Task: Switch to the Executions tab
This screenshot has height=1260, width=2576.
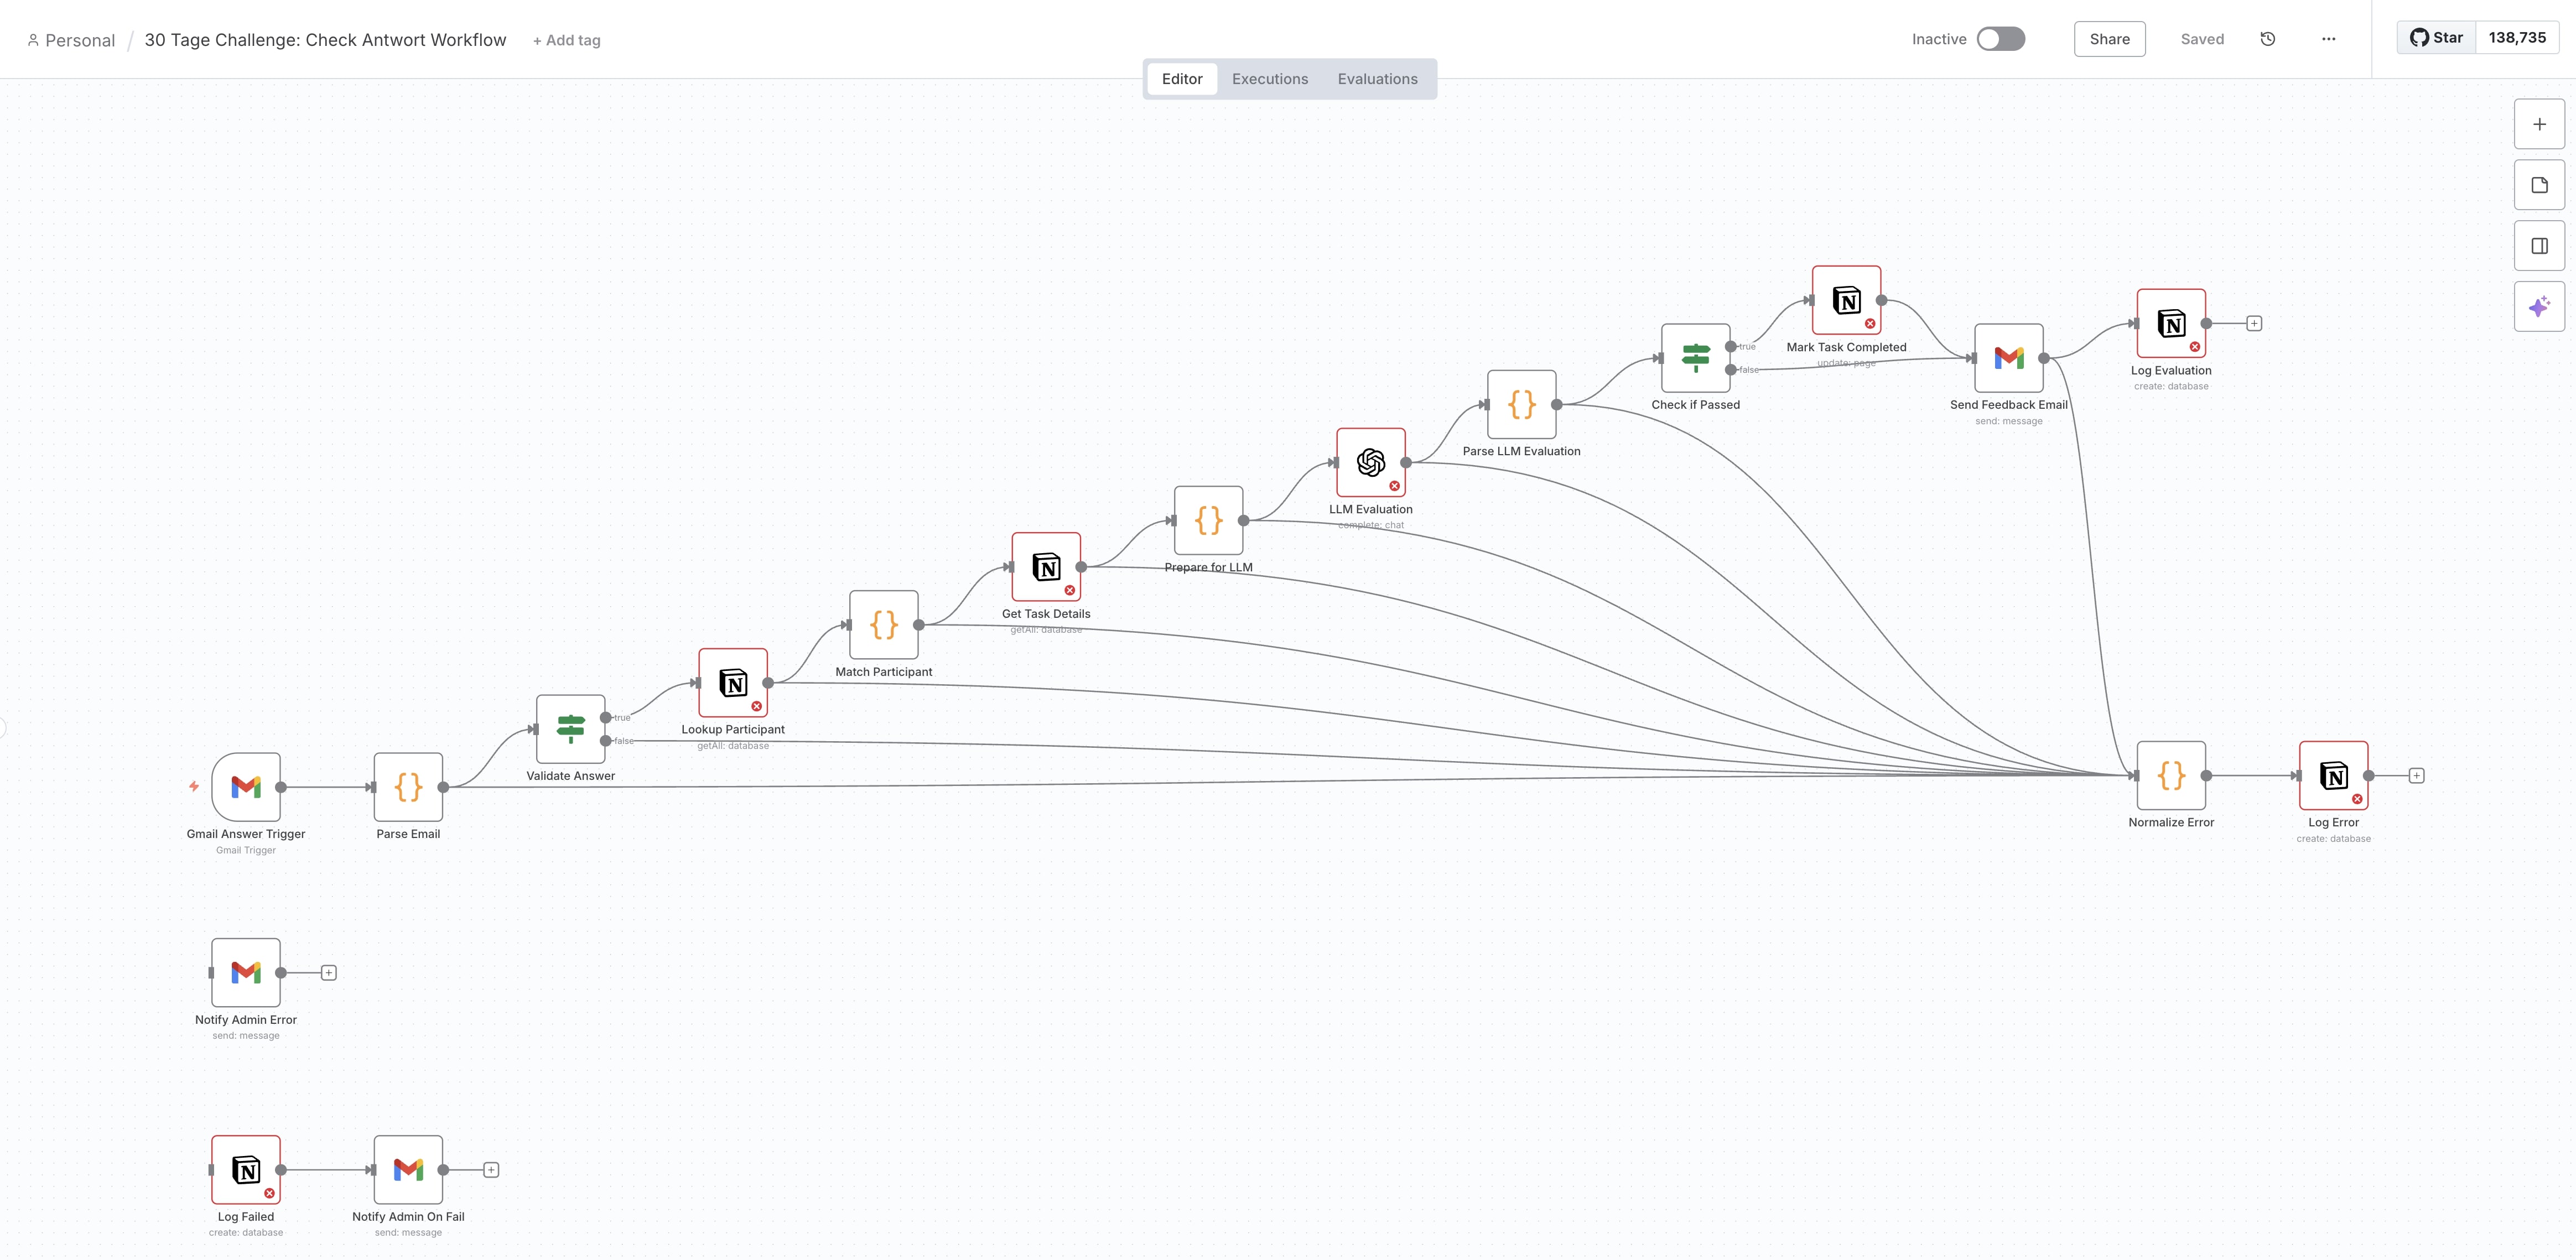Action: point(1269,79)
